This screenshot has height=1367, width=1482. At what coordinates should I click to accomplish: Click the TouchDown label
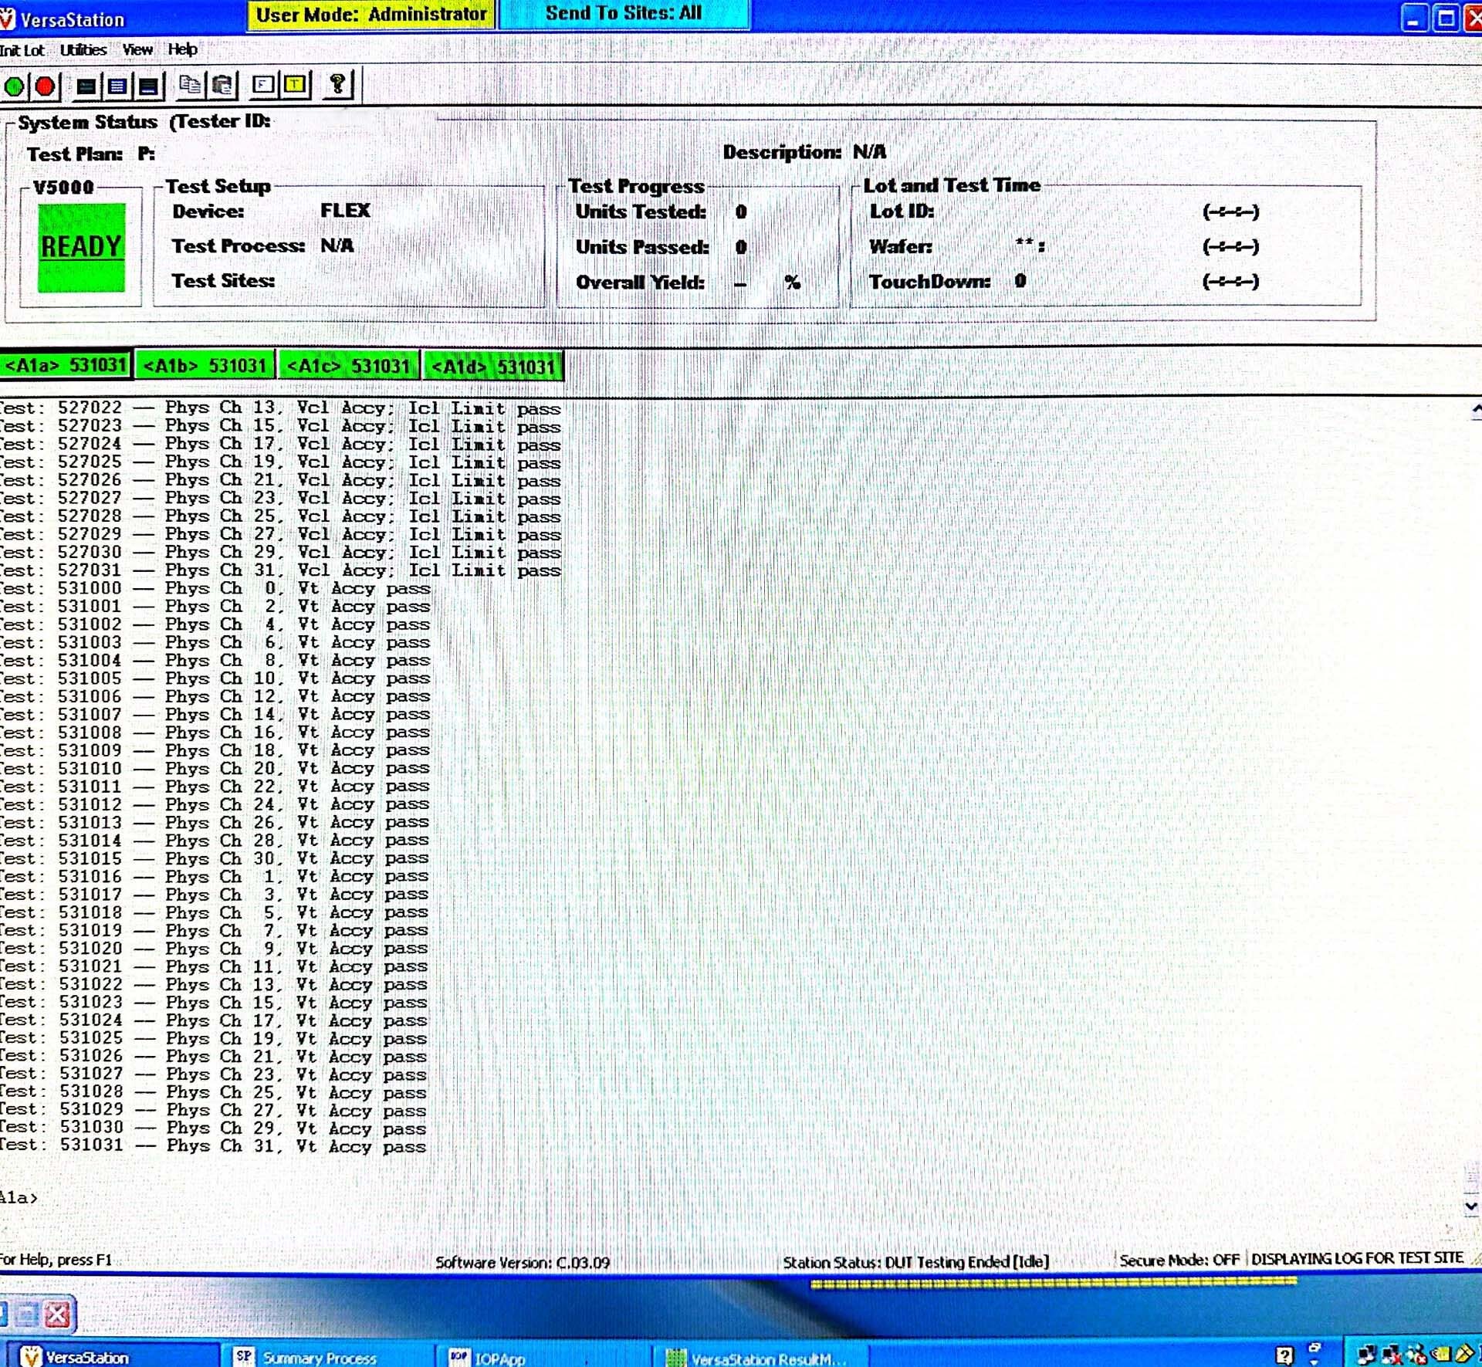929,282
